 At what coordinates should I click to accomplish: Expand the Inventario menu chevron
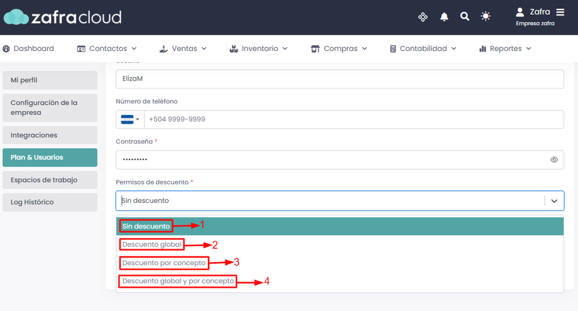coord(285,48)
